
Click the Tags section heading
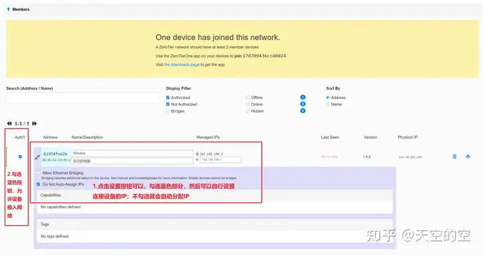[x=45, y=224]
